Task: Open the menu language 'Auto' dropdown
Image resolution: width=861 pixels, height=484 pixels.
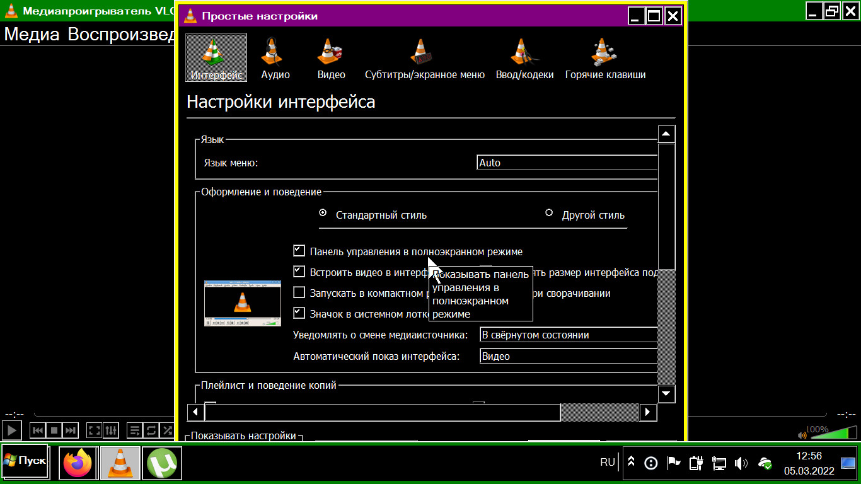Action: [567, 163]
